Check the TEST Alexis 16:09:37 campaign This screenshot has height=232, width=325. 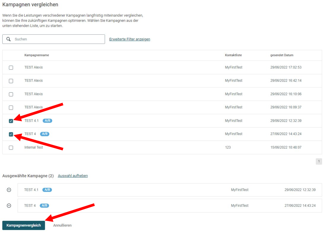[x=11, y=107]
